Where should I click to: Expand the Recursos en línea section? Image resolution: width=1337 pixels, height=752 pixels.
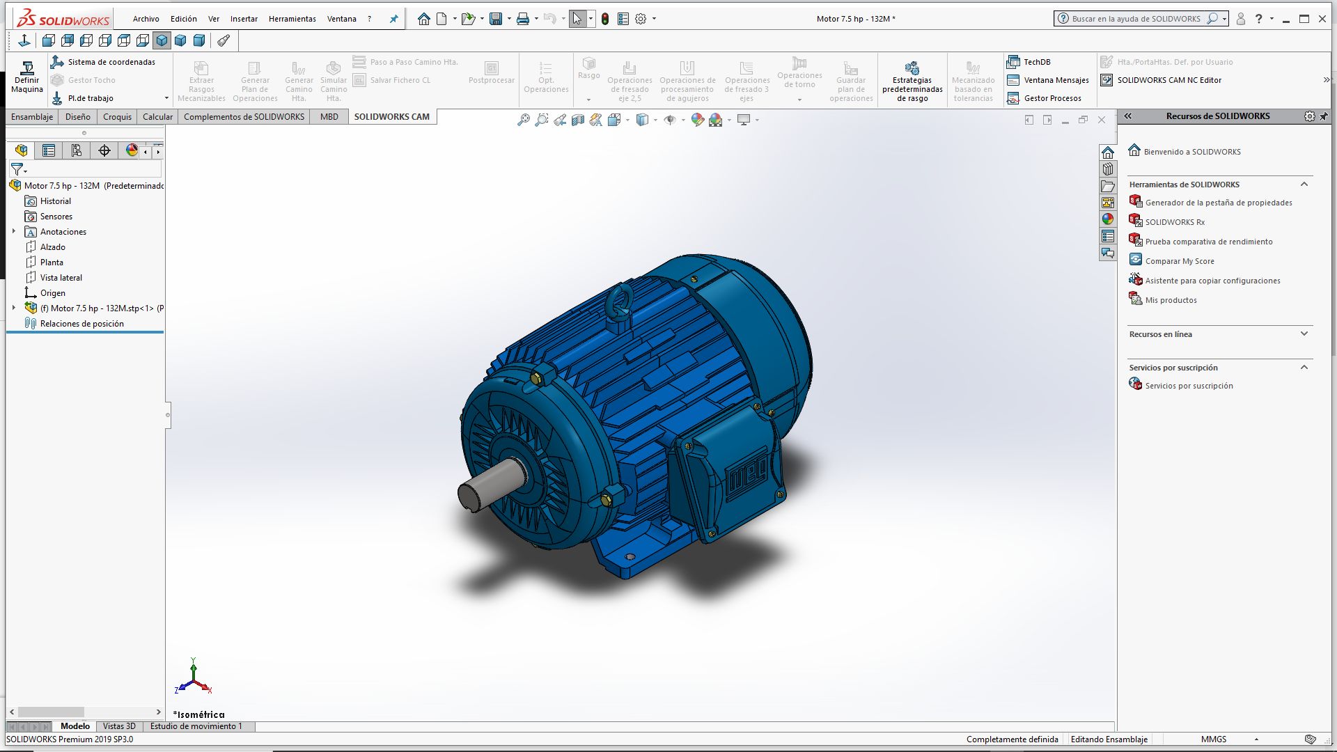(x=1304, y=334)
